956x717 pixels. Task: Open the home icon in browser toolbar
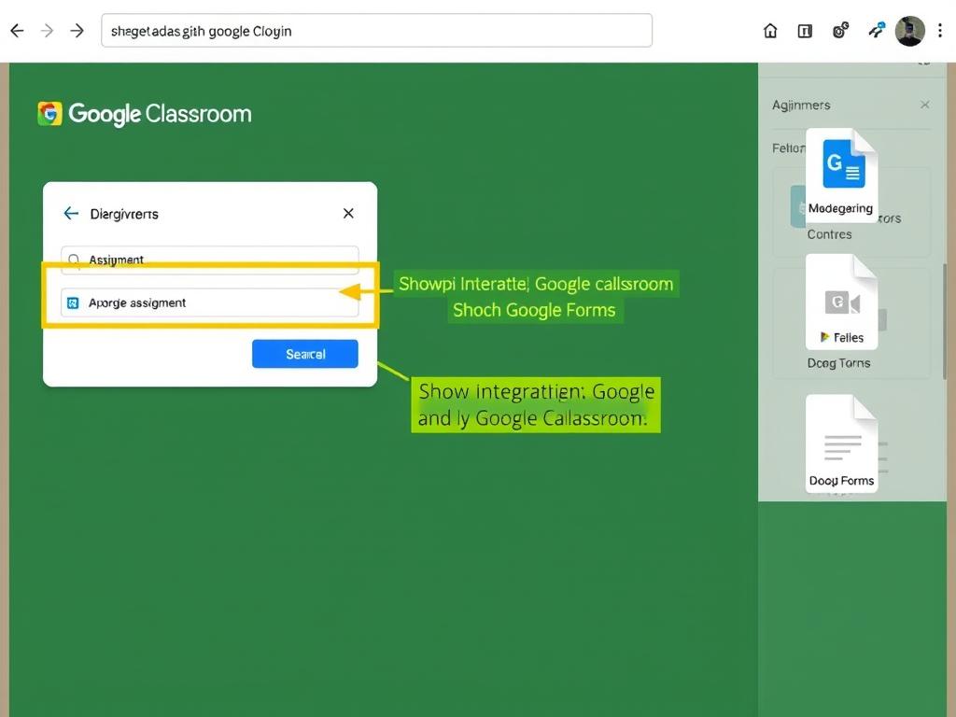770,31
